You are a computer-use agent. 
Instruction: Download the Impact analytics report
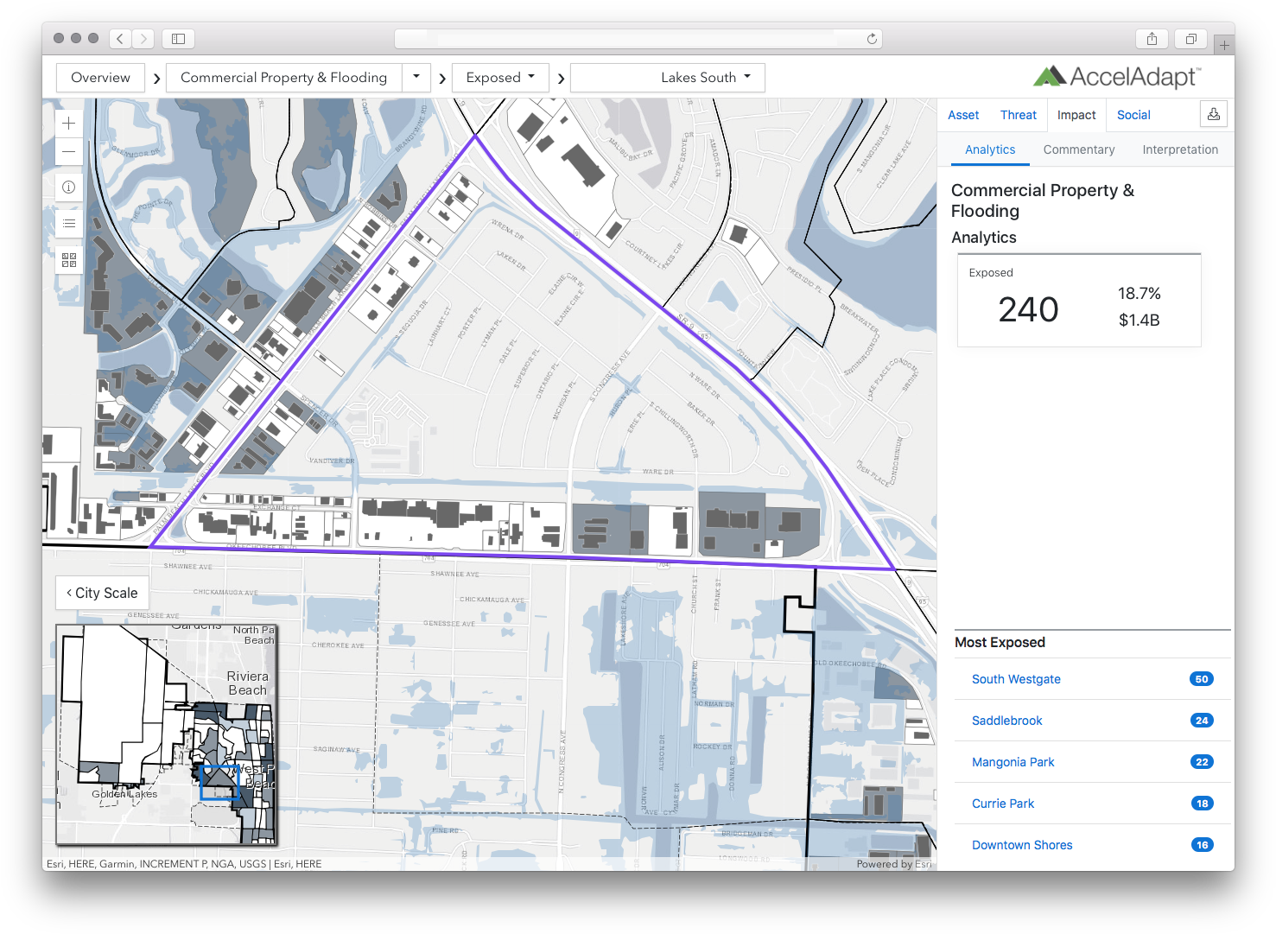click(x=1214, y=113)
